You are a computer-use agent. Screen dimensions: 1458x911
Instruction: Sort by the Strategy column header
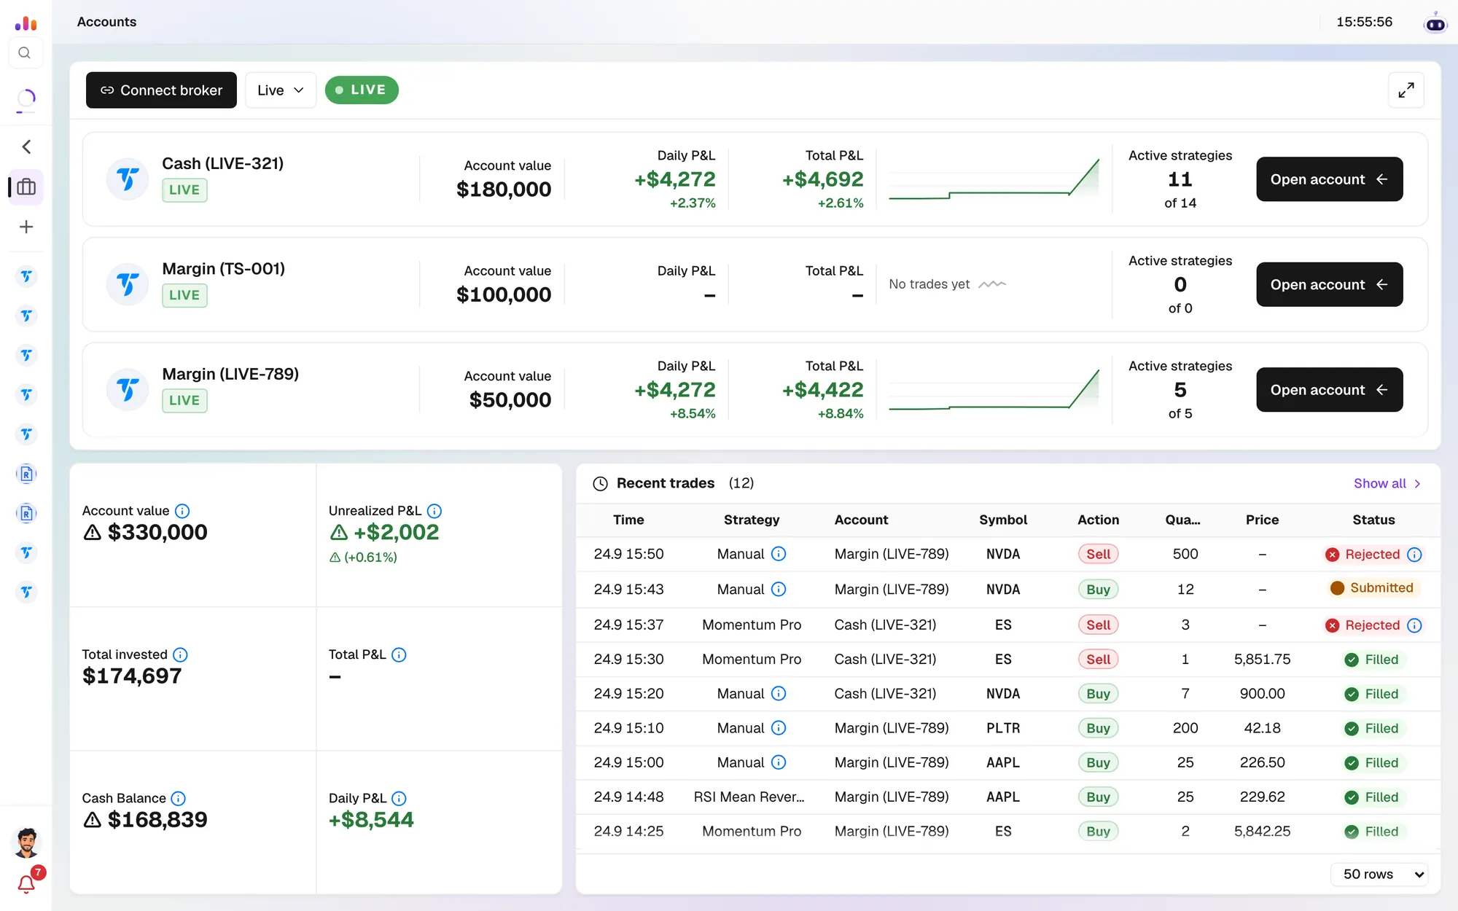tap(752, 520)
